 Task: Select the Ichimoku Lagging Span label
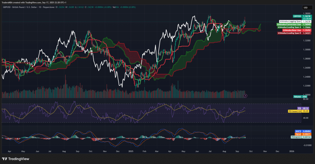coord(290,21)
